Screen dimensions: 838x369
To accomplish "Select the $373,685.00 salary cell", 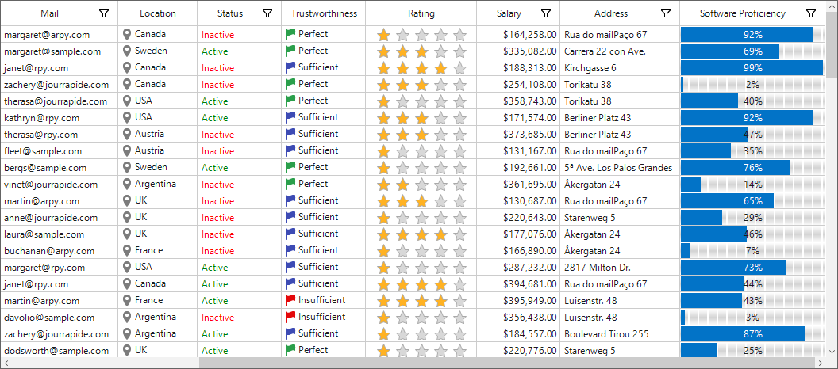I will (518, 134).
